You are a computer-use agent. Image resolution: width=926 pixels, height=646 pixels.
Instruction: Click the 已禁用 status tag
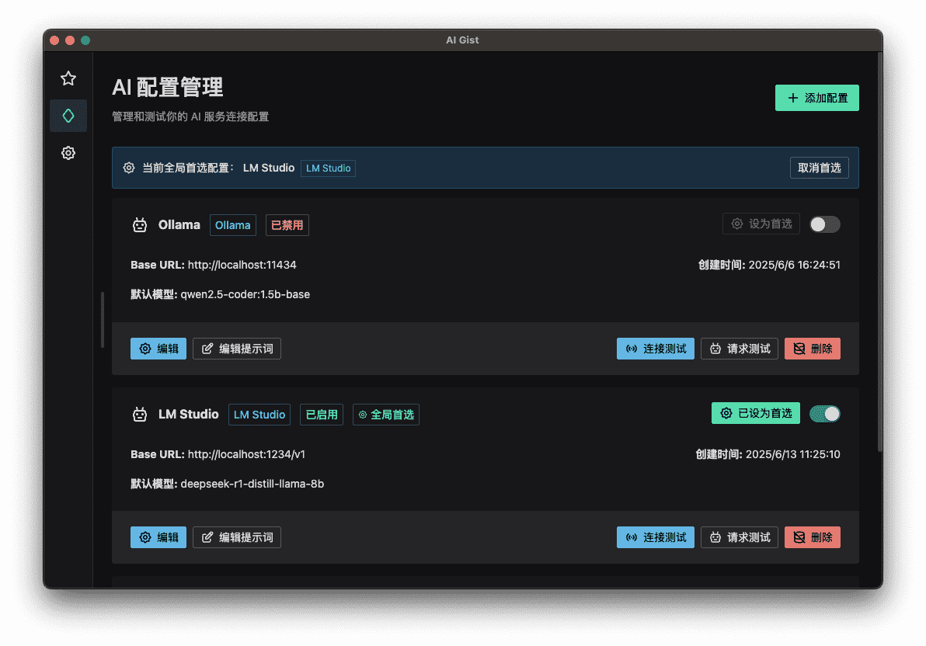point(287,225)
